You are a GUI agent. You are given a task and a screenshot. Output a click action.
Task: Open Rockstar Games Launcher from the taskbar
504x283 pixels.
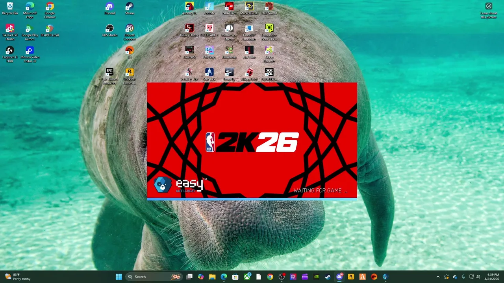click(351, 277)
